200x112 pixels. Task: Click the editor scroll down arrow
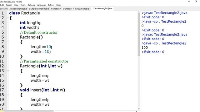[139, 109]
